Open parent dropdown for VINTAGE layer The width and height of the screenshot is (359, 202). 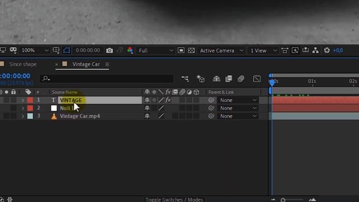coord(238,100)
